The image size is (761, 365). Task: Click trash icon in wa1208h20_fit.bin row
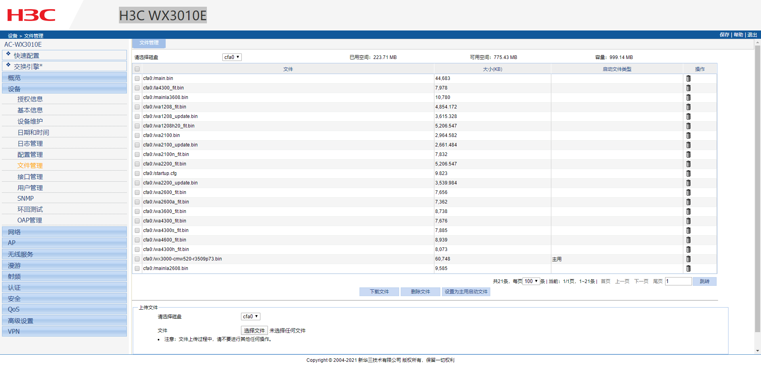click(x=688, y=126)
